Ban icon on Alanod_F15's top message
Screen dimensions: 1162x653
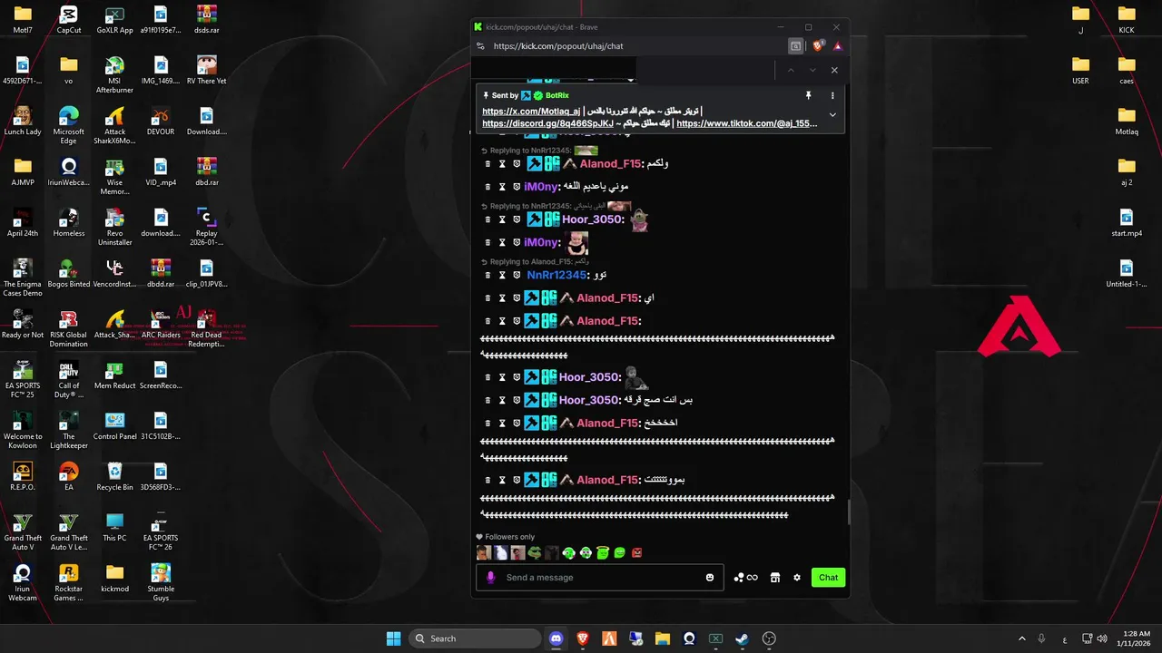[x=517, y=164]
